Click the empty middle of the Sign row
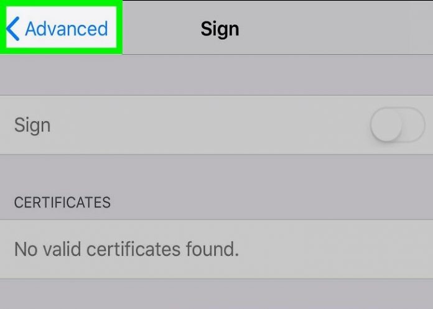 point(205,126)
